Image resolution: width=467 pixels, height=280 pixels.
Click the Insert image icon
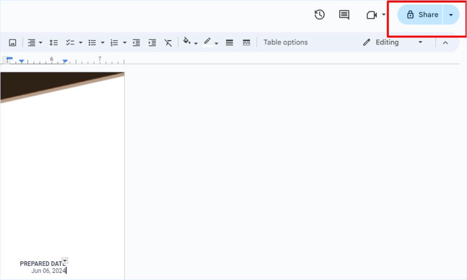click(13, 43)
